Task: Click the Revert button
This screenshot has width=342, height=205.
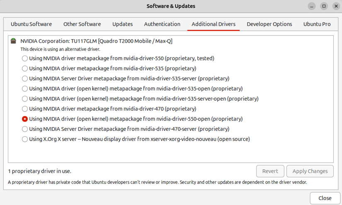Action: [x=270, y=171]
